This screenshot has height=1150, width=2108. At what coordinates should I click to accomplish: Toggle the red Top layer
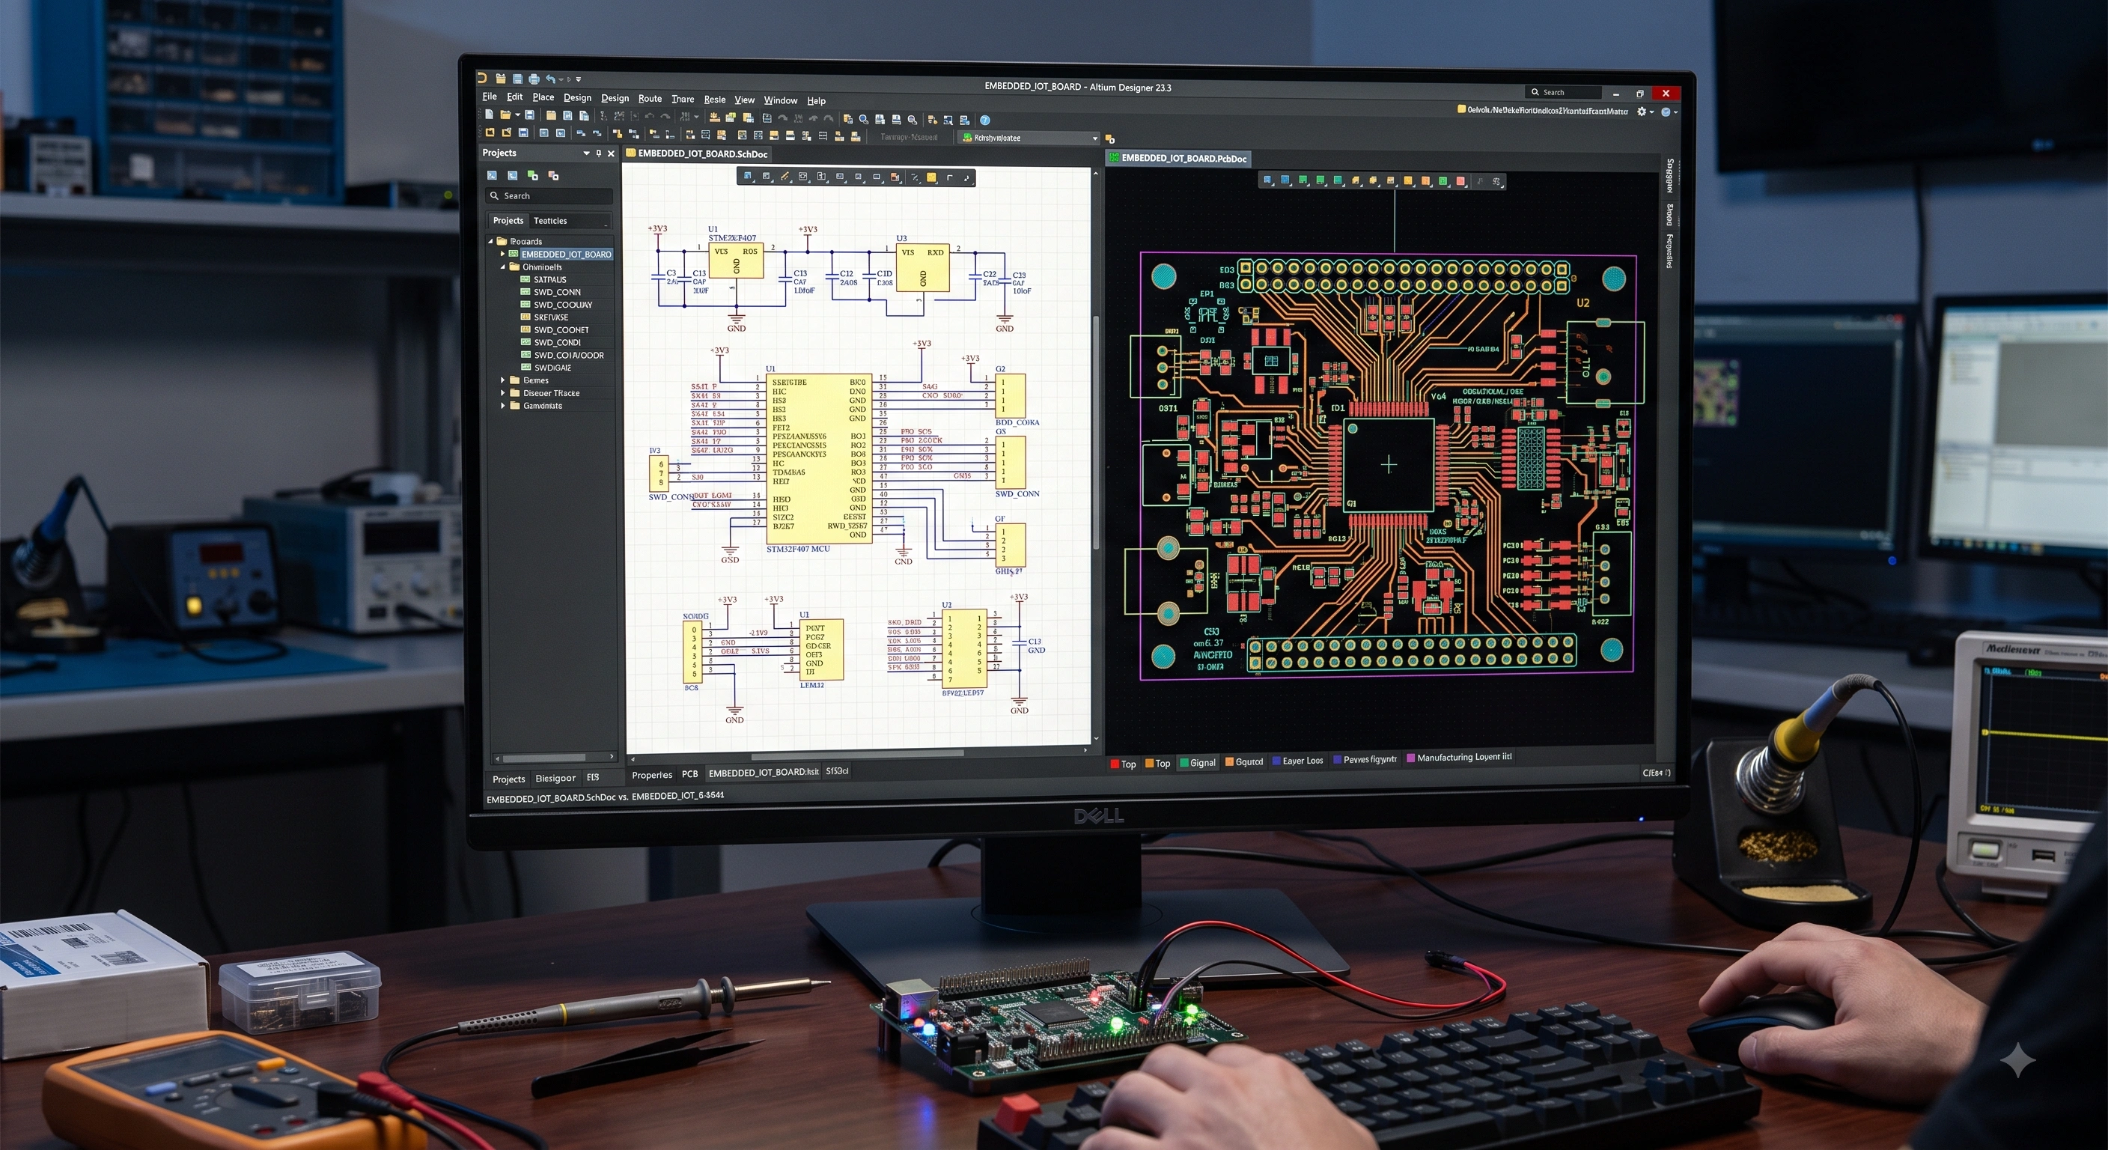tap(1122, 764)
